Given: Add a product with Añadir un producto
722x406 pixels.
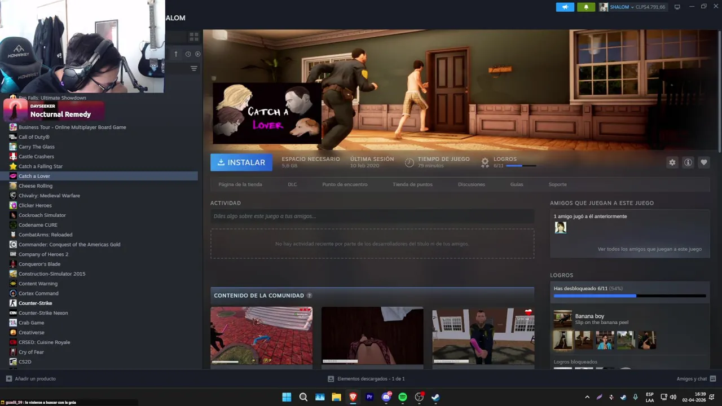Looking at the screenshot, I should 30,379.
